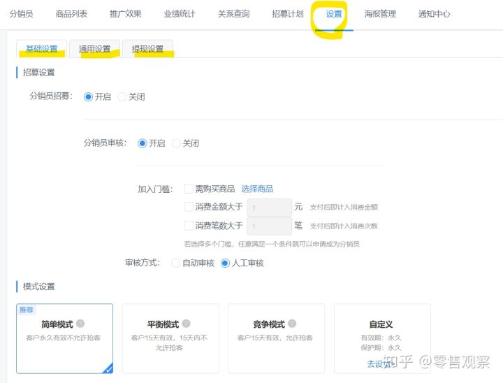
Task: Click 客户永久有效不允许抢客 description
Action: [64, 338]
